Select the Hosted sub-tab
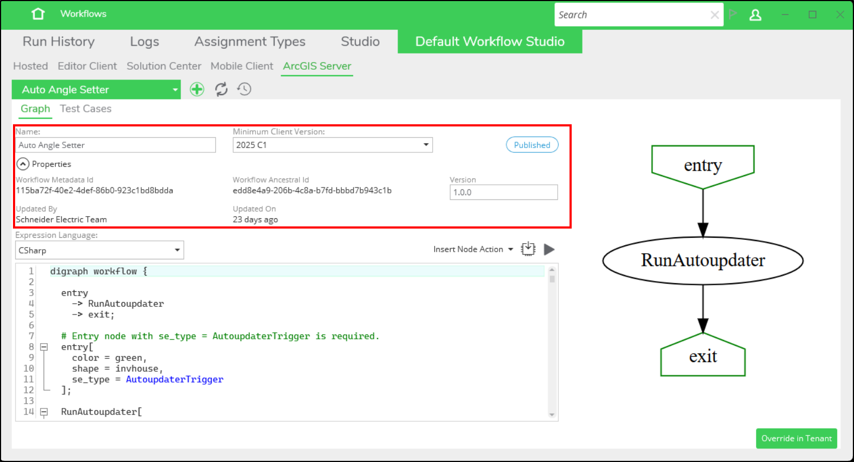Viewport: 854px width, 462px height. coord(30,66)
